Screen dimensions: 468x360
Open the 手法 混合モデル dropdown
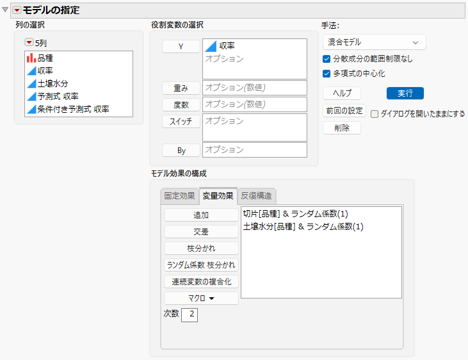click(375, 42)
